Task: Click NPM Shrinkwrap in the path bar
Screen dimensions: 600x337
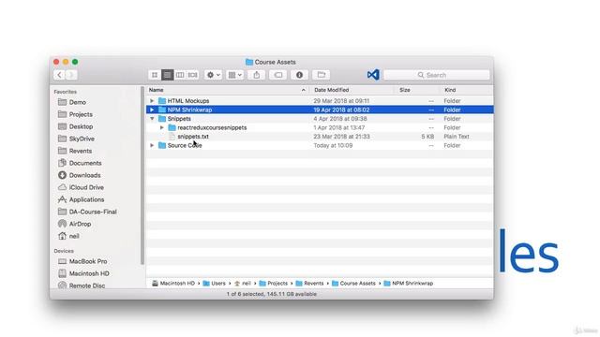Action: 409,284
